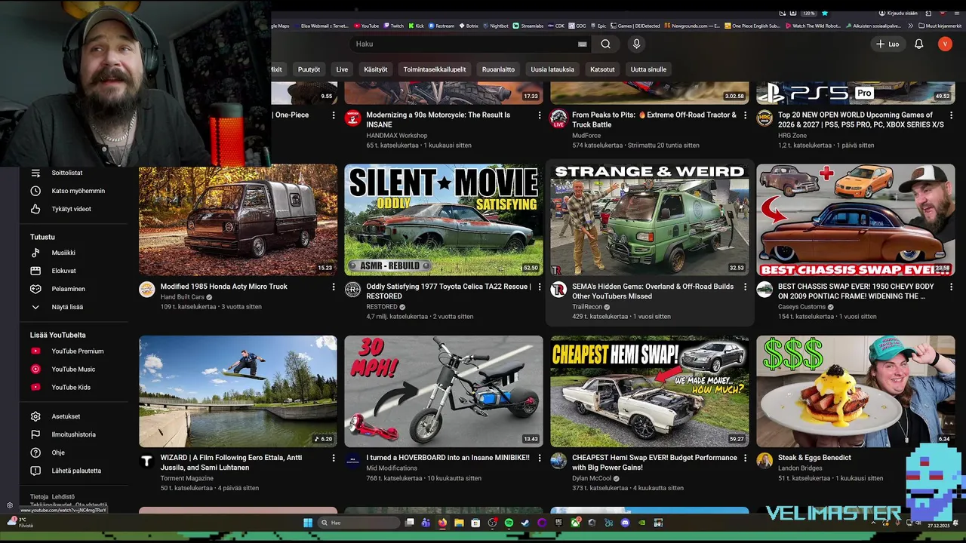The height and width of the screenshot is (543, 966).
Task: Open Elokuvat category in sidebar
Action: pyautogui.click(x=63, y=271)
